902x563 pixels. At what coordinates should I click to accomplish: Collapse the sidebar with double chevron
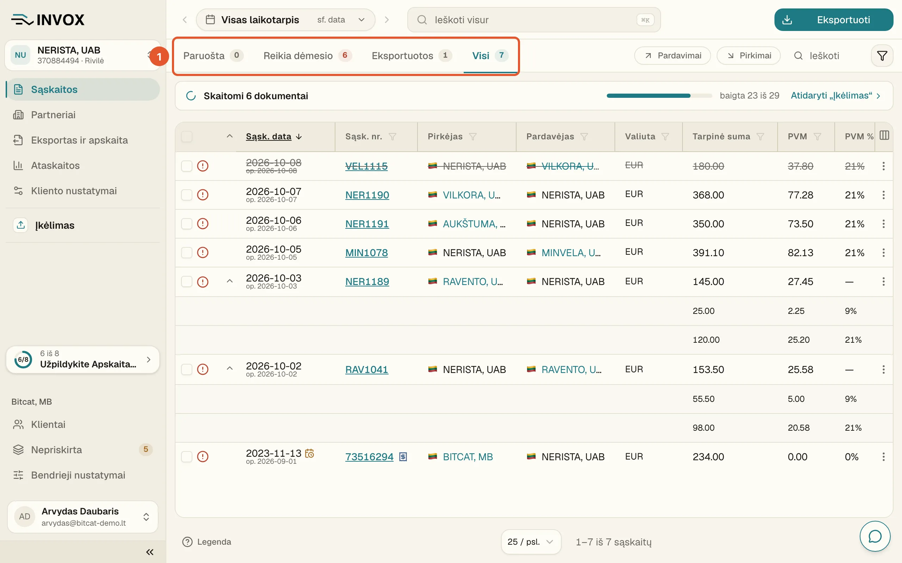click(150, 552)
